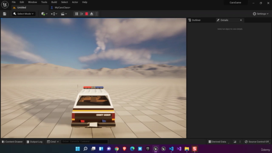Open the Content Drawer
Viewport: 272px width, 153px height.
12,142
